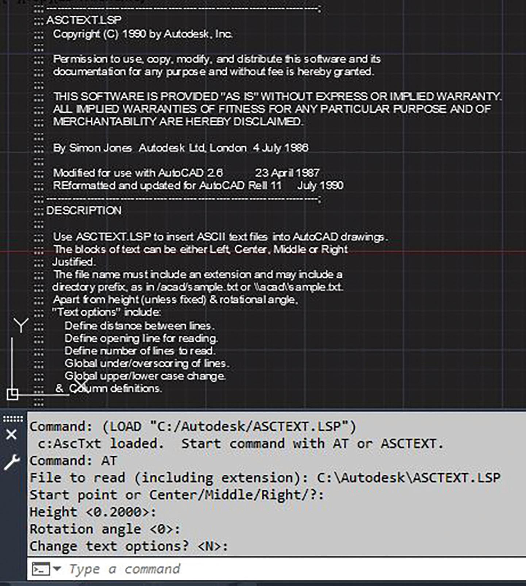Select the "Justified." text line

click(x=74, y=262)
